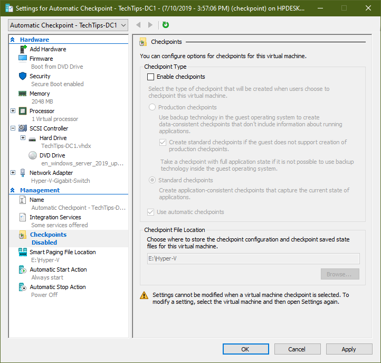Click the green refresh icon
This screenshot has width=381, height=363.
[x=166, y=25]
